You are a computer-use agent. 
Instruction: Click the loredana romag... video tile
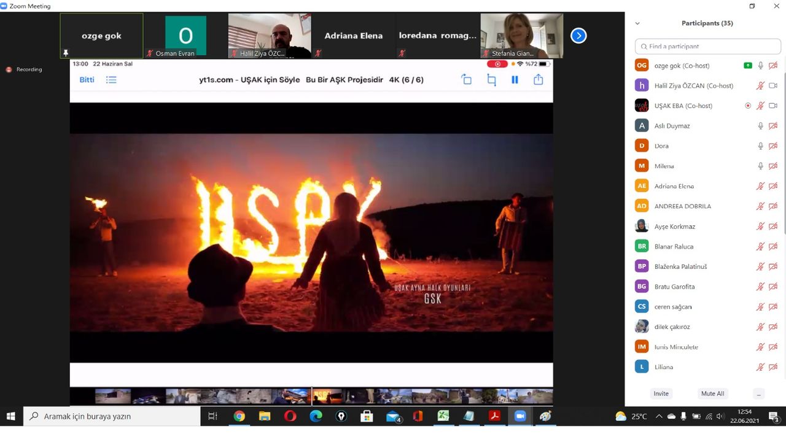point(438,36)
